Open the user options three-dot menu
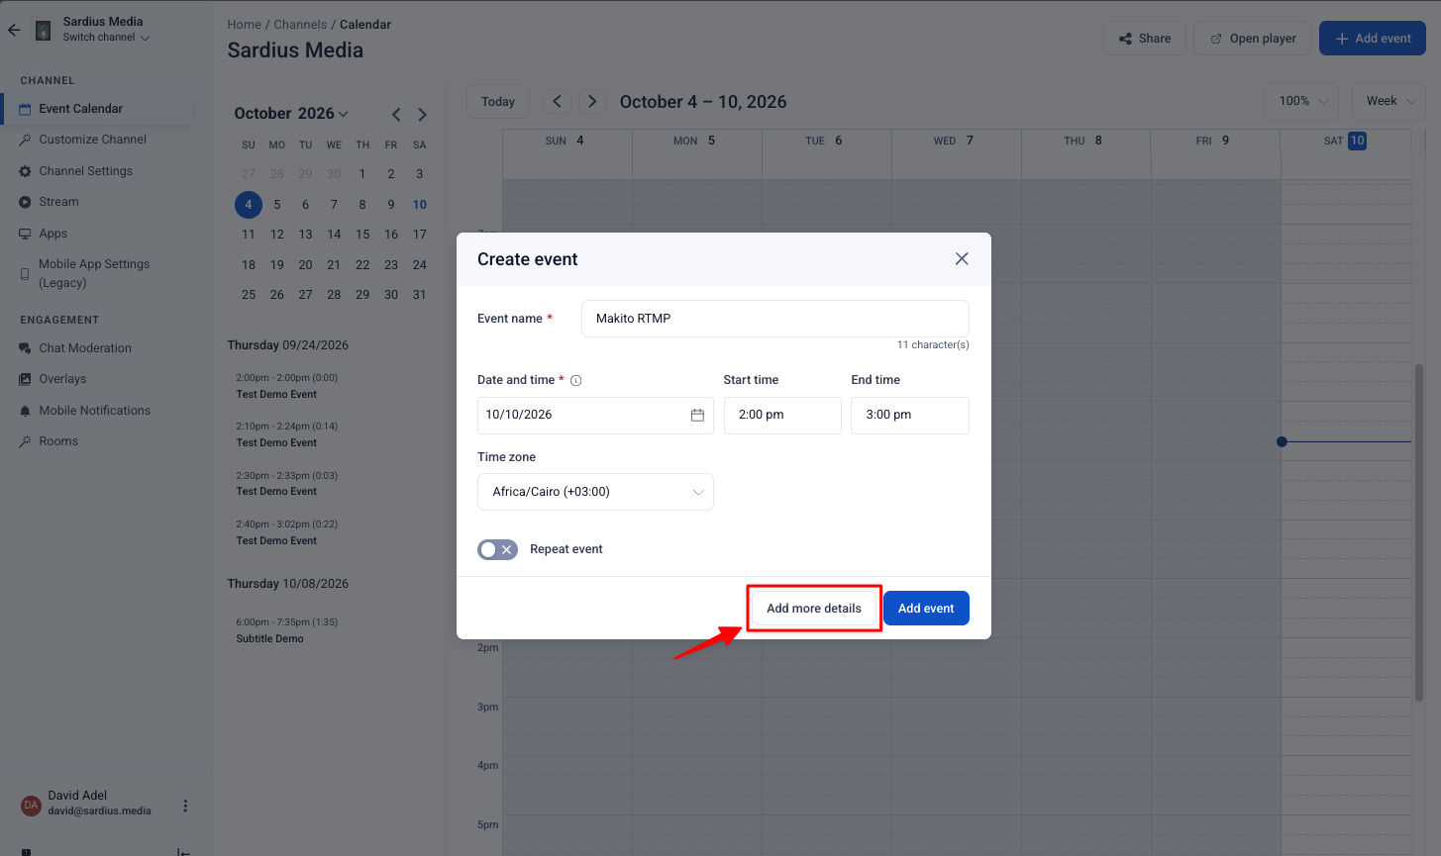 pos(185,807)
